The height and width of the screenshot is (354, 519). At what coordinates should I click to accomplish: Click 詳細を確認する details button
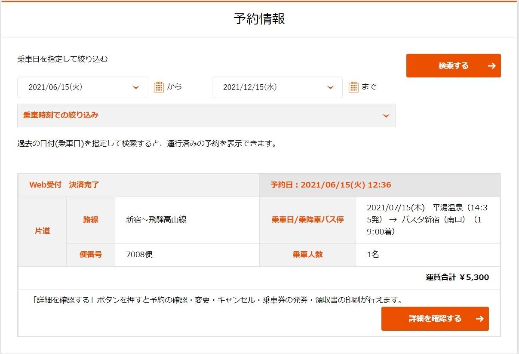(435, 319)
